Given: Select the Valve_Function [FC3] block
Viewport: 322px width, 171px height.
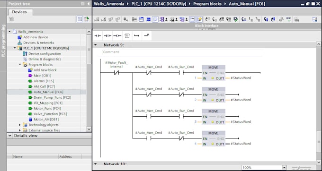Looking at the screenshot, I should [x=50, y=114].
